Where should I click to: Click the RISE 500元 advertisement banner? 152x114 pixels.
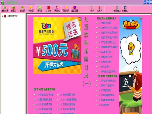57,46
